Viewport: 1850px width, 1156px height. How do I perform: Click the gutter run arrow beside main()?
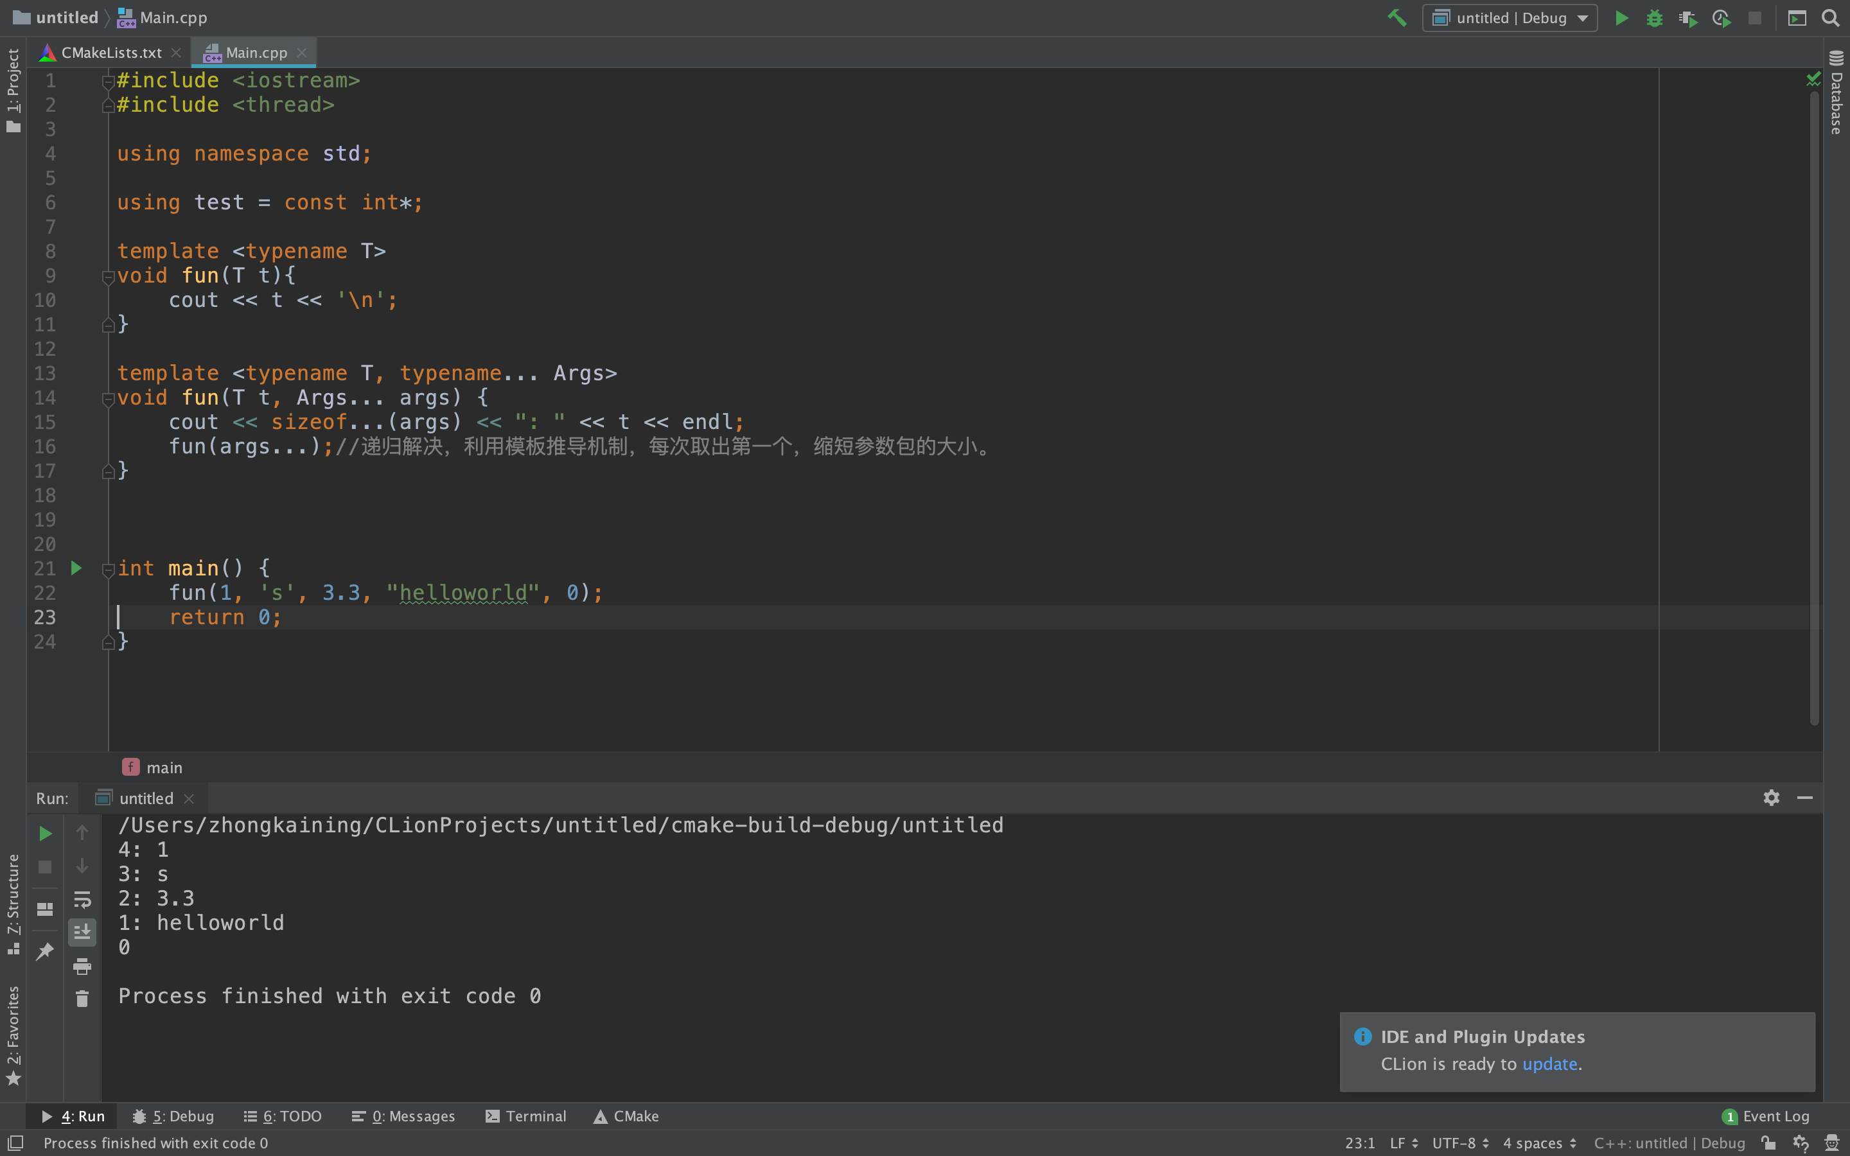tap(76, 568)
